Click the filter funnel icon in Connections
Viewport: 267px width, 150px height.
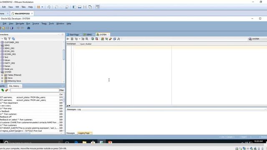[x=9, y=39]
